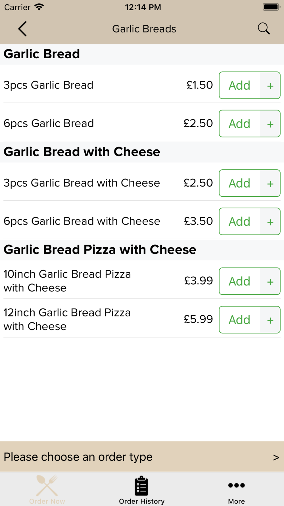Add 3pcs Garlic Bread with Cheese
284x506 pixels.
239,183
